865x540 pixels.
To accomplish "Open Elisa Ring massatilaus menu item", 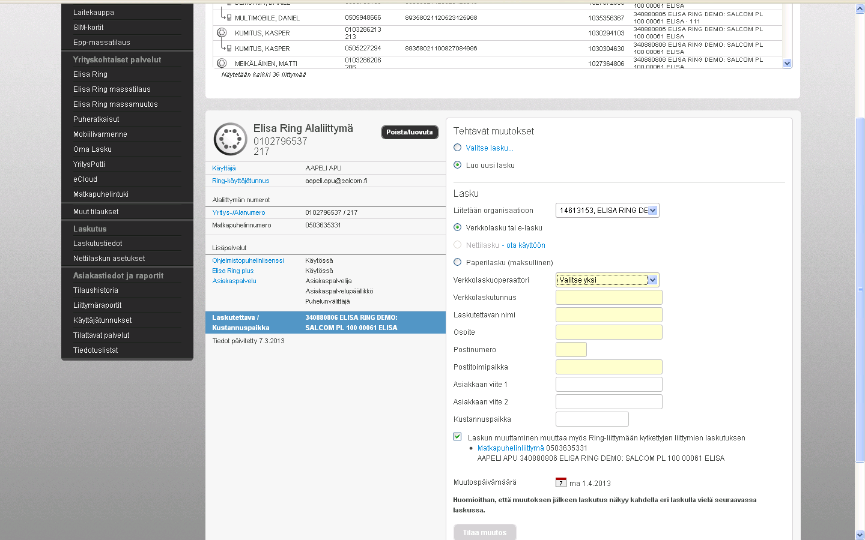I will (112, 89).
